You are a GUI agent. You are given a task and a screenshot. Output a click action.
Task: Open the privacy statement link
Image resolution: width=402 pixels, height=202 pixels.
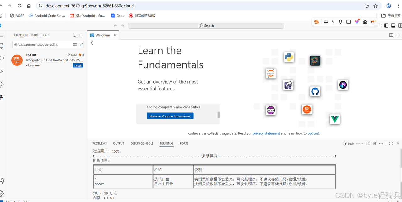coord(266,133)
